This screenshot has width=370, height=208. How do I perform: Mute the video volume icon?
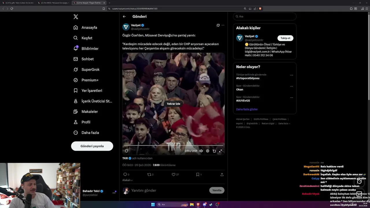(201, 151)
